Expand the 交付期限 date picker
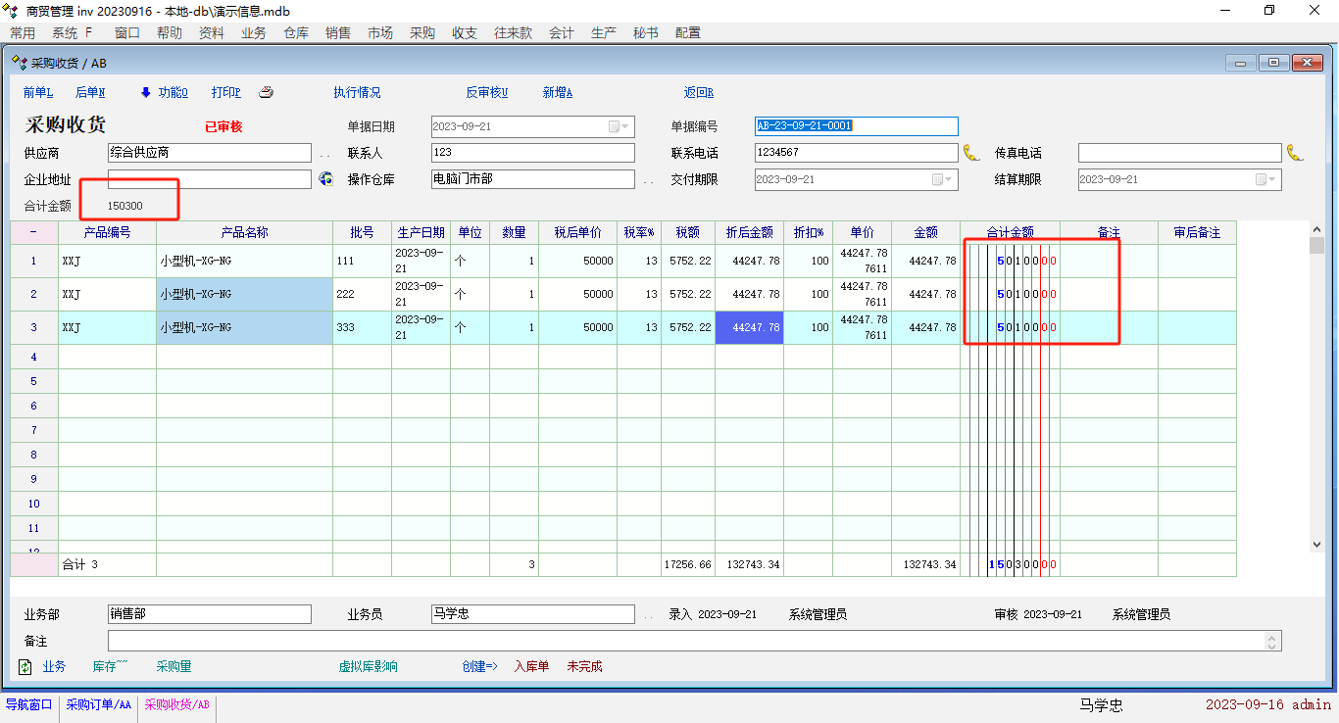This screenshot has width=1339, height=723. coord(948,180)
